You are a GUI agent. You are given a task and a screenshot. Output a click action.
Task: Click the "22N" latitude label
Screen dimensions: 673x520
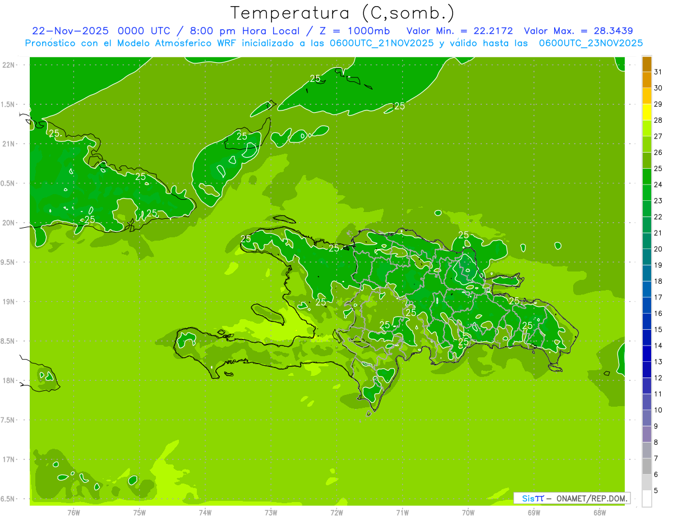coord(10,65)
